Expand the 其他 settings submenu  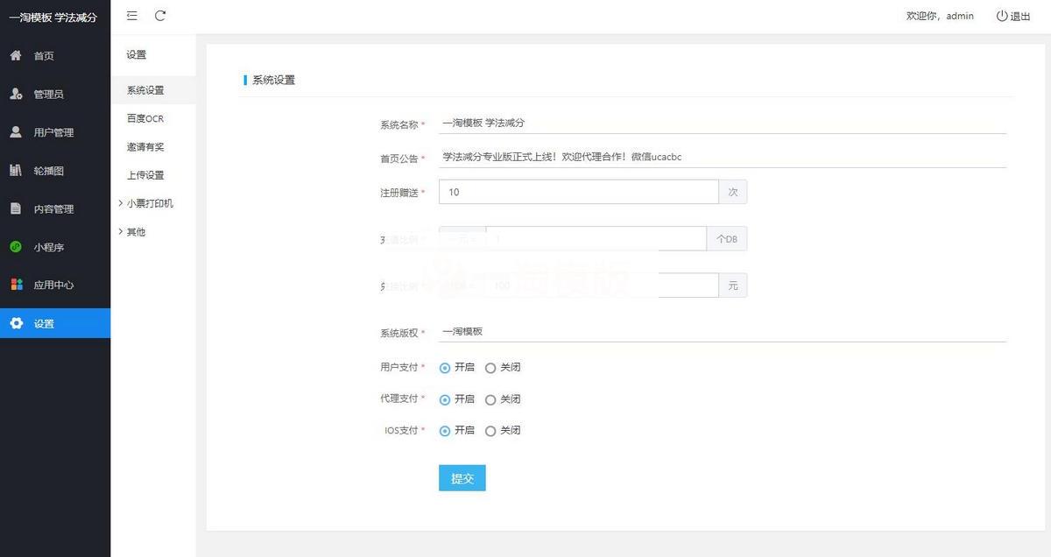click(x=137, y=231)
